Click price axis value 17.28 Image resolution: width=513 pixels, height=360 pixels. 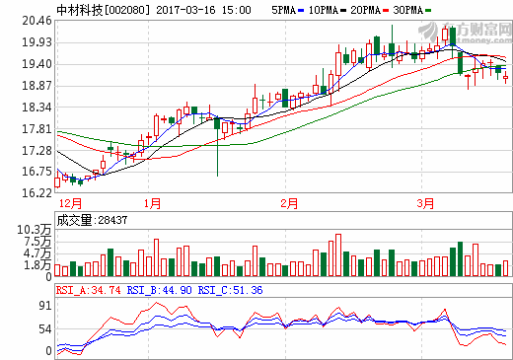pyautogui.click(x=37, y=151)
